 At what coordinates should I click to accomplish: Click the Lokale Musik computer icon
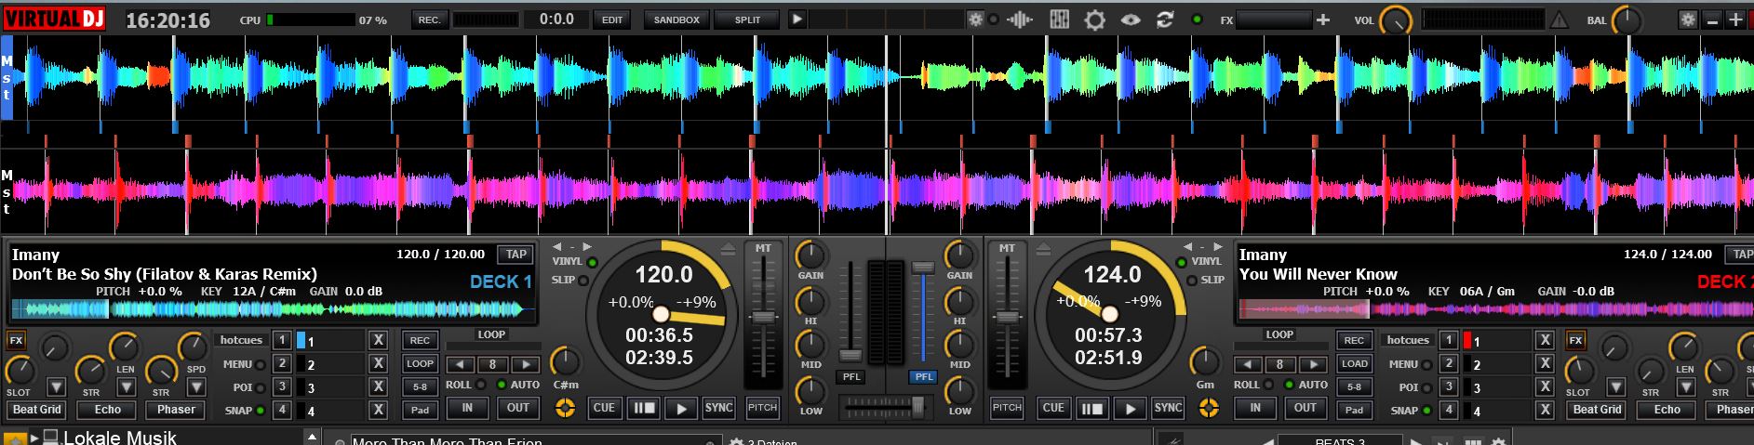point(51,437)
